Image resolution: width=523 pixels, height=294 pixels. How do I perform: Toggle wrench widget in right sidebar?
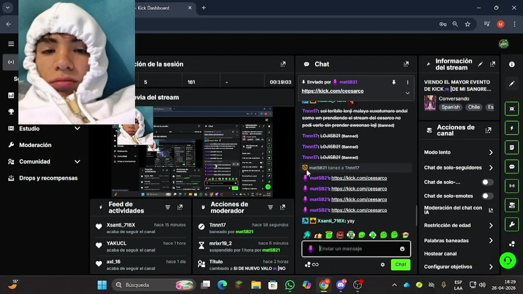click(x=512, y=224)
